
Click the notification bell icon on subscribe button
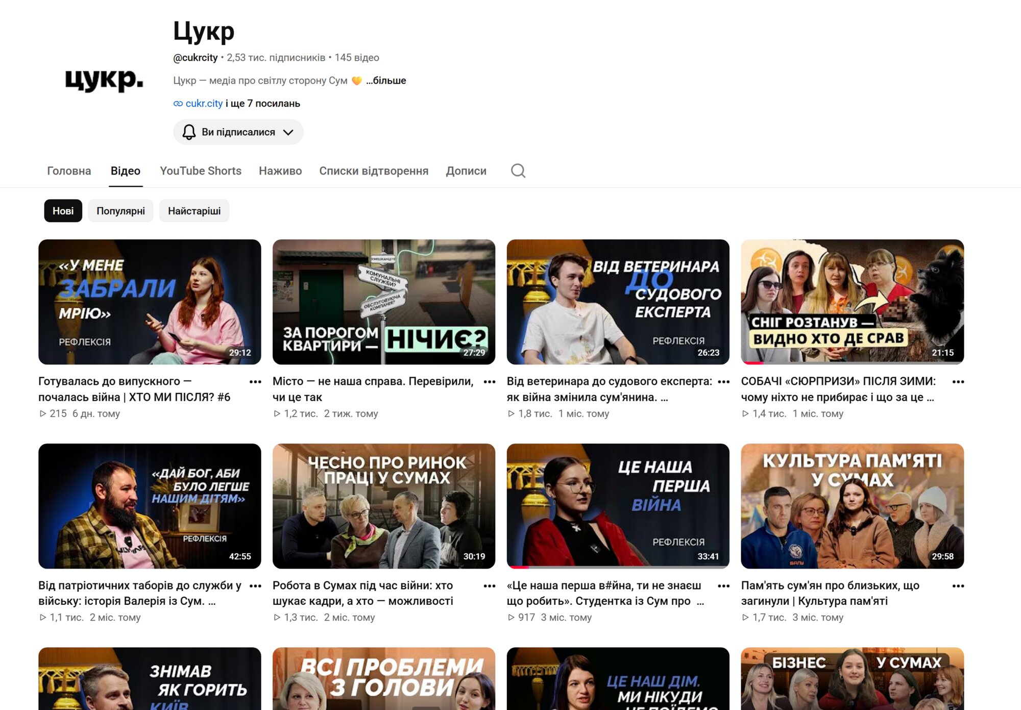[189, 132]
